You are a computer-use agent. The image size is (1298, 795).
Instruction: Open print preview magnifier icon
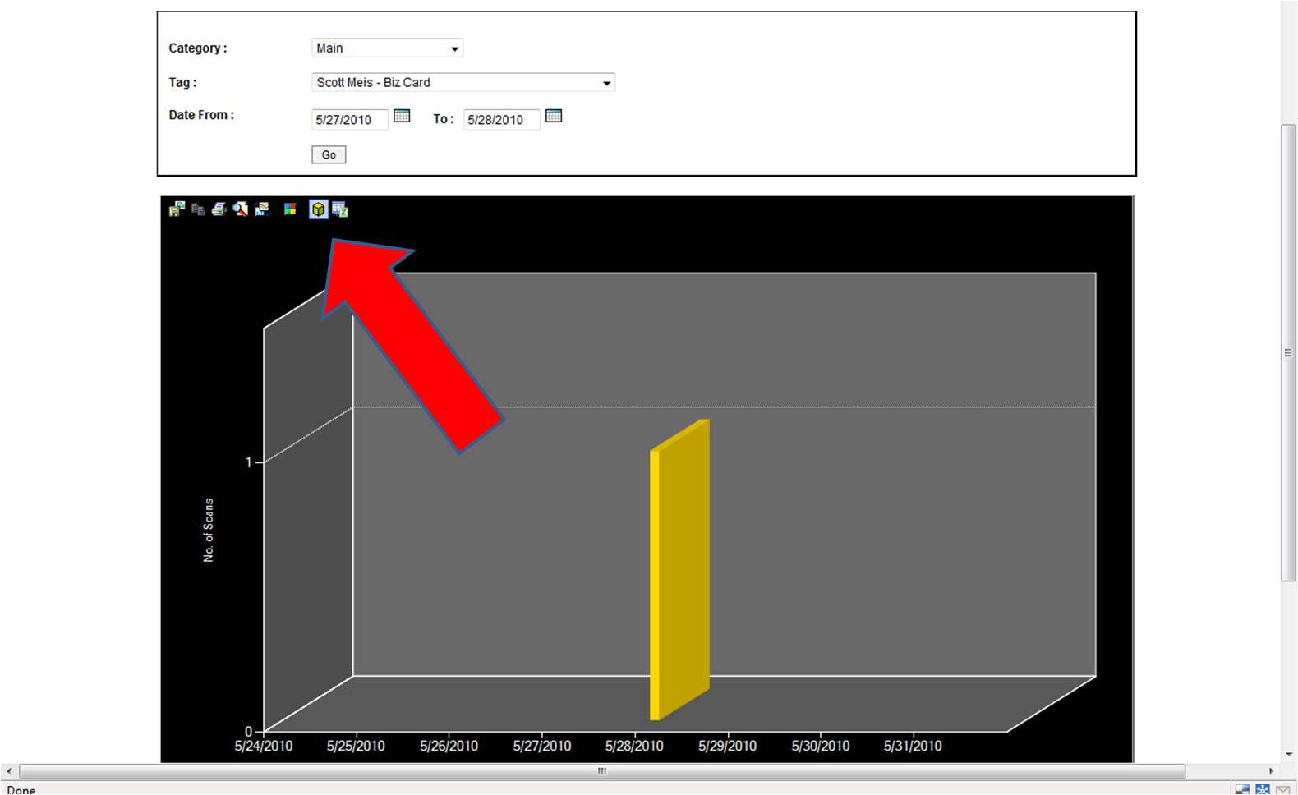tap(241, 209)
